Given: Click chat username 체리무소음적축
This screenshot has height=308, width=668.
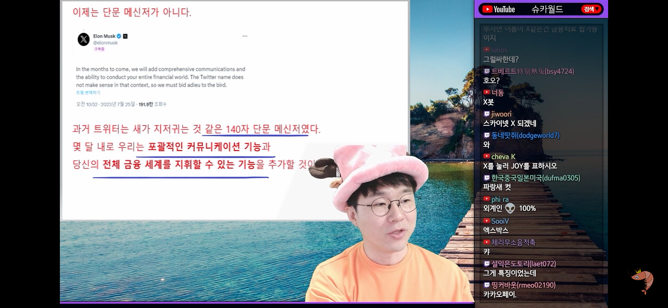Looking at the screenshot, I should tap(514, 243).
